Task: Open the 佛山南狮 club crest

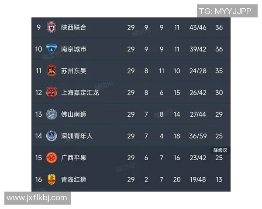Action: point(52,114)
